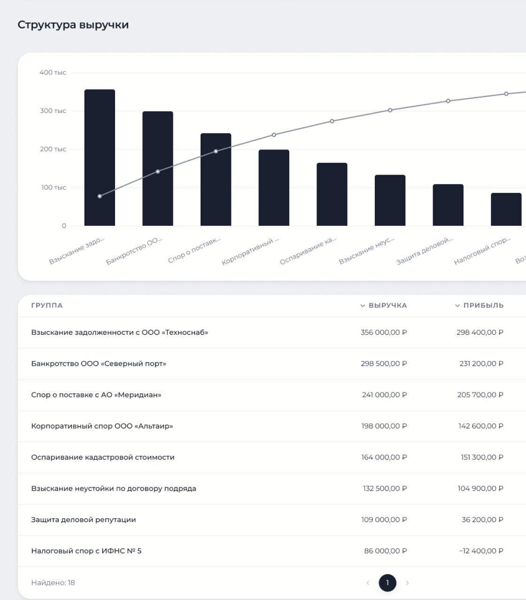Click the chart bar for Налоговый спор...
Screen dimensions: 526x600
(x=506, y=209)
